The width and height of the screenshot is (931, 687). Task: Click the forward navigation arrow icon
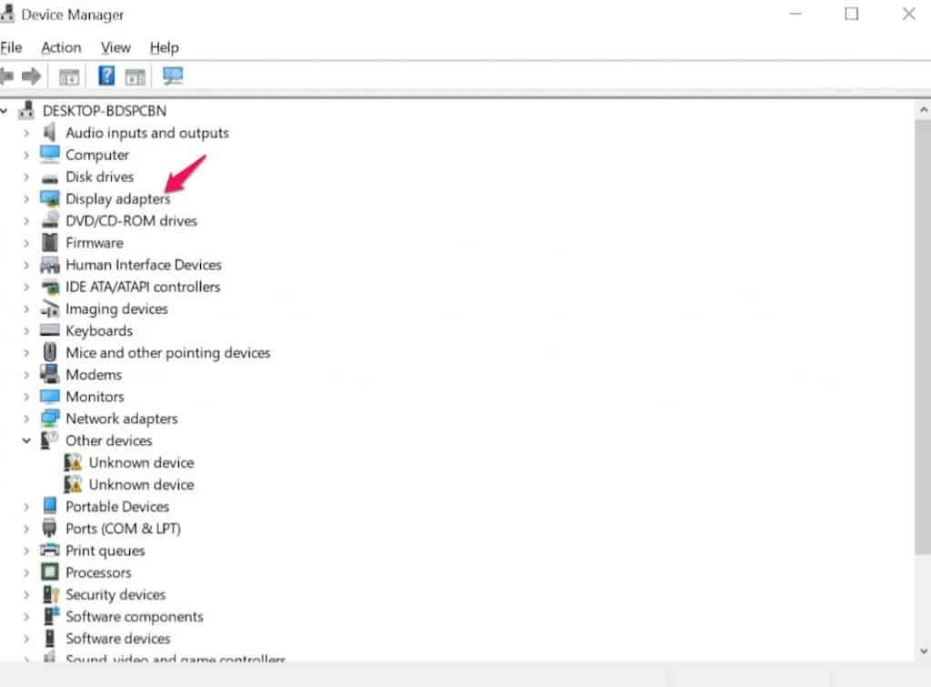(x=31, y=76)
